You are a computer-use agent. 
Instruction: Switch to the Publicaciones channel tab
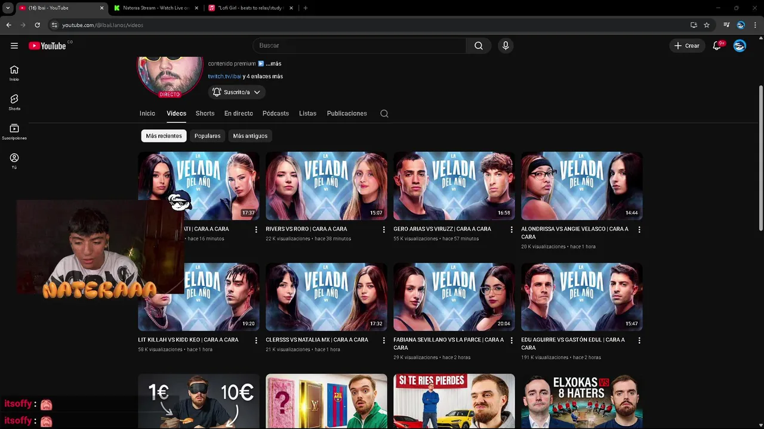[347, 113]
